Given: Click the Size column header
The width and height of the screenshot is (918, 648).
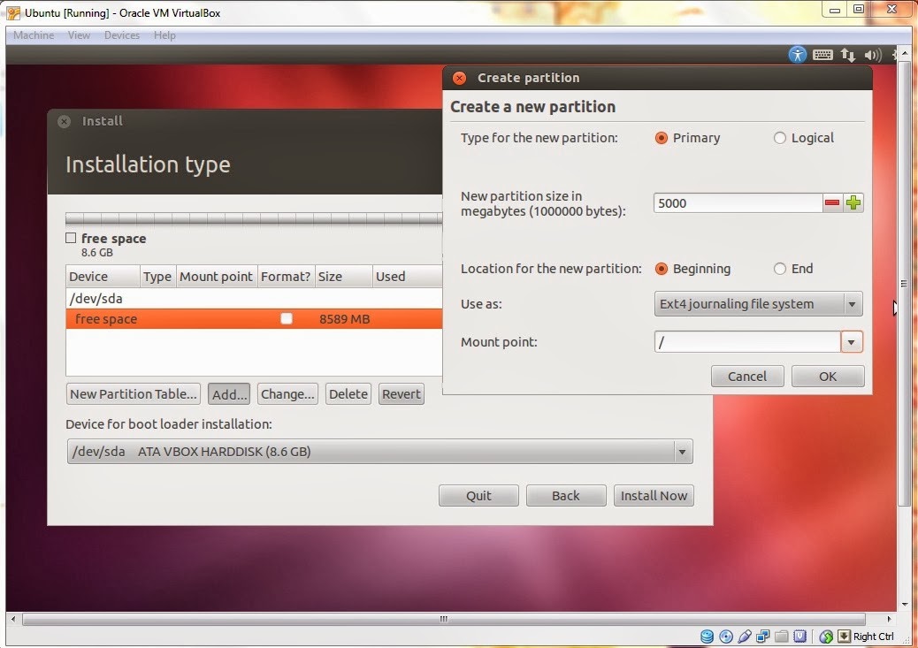Looking at the screenshot, I should coord(344,277).
